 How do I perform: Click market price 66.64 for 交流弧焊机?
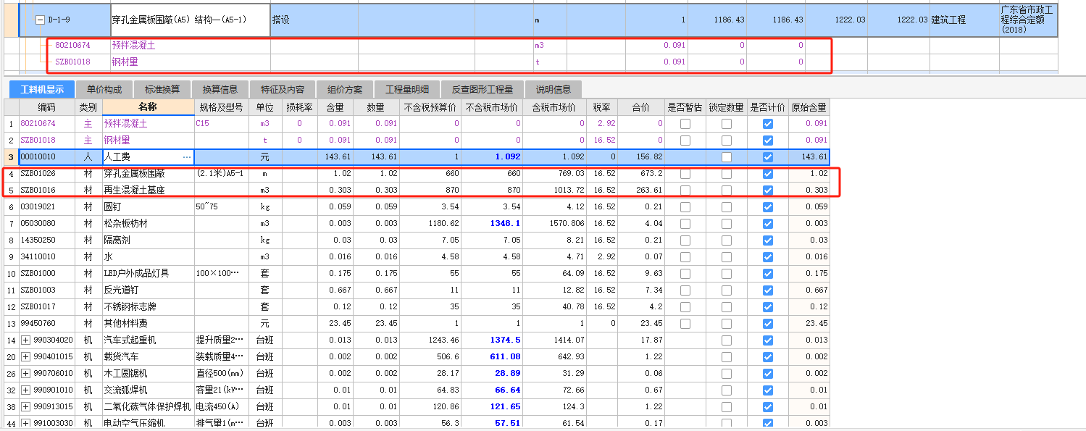tap(493, 390)
